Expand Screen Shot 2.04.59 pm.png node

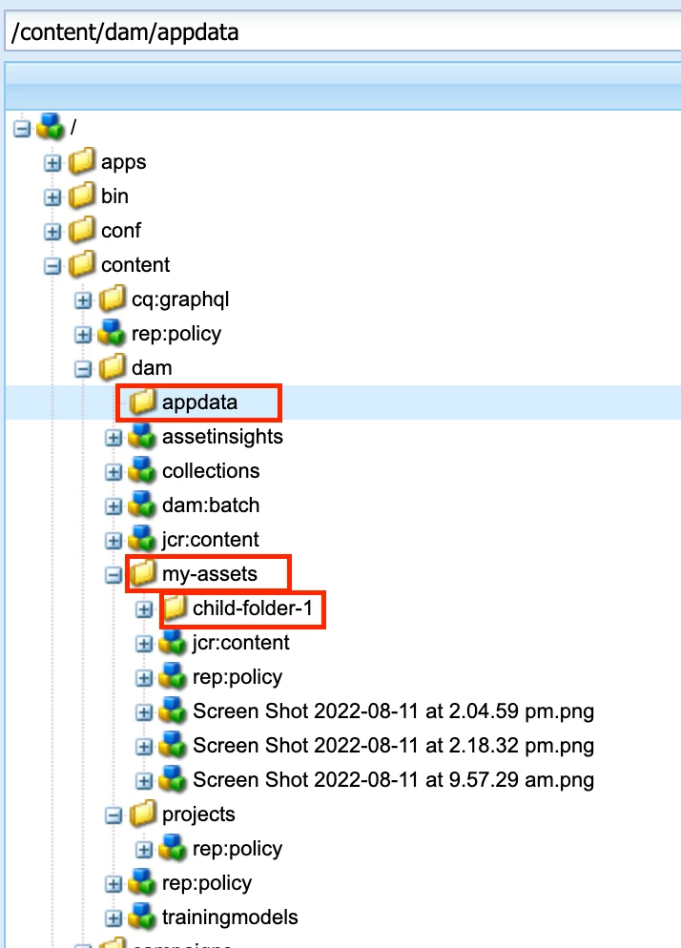(x=144, y=712)
